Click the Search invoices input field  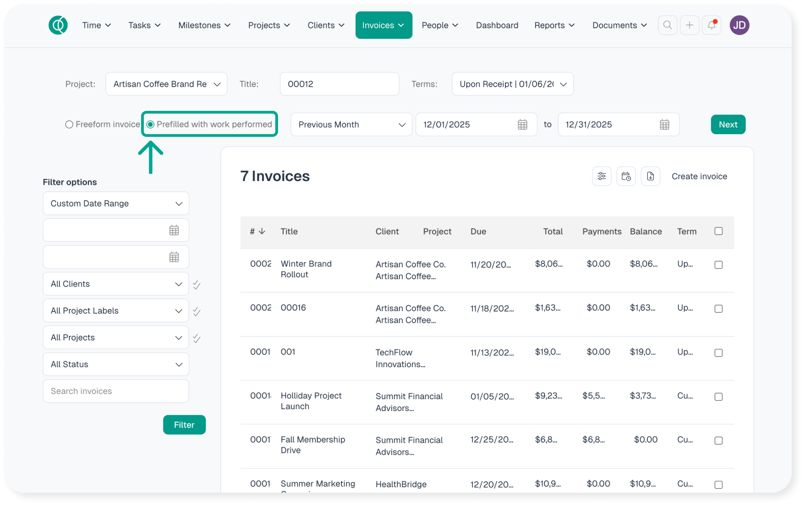click(116, 391)
